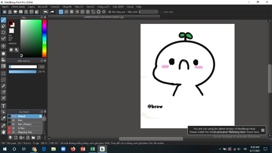Open the color palette icon in Màu panel
The image size is (272, 153).
coord(11,50)
